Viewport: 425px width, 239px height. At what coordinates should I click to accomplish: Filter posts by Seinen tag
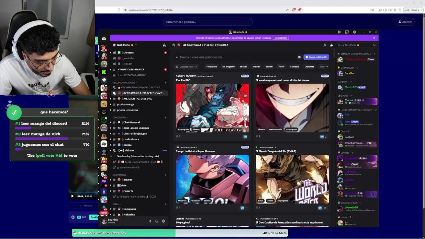269,67
